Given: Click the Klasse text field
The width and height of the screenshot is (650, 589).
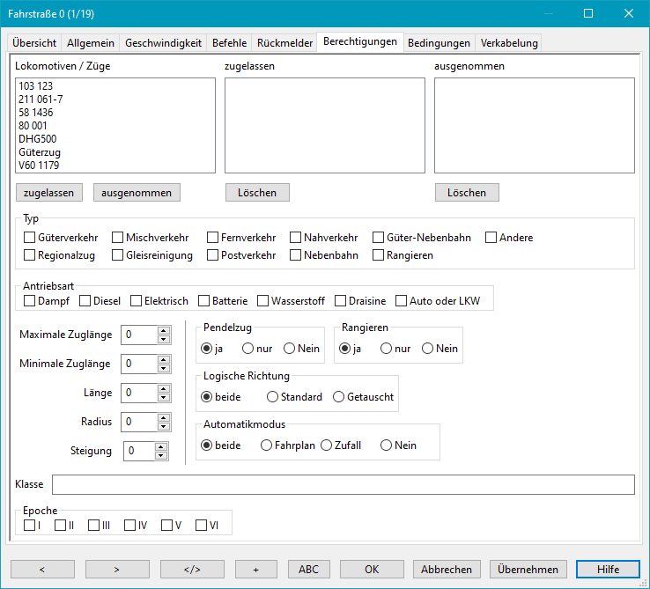Looking at the screenshot, I should point(343,485).
